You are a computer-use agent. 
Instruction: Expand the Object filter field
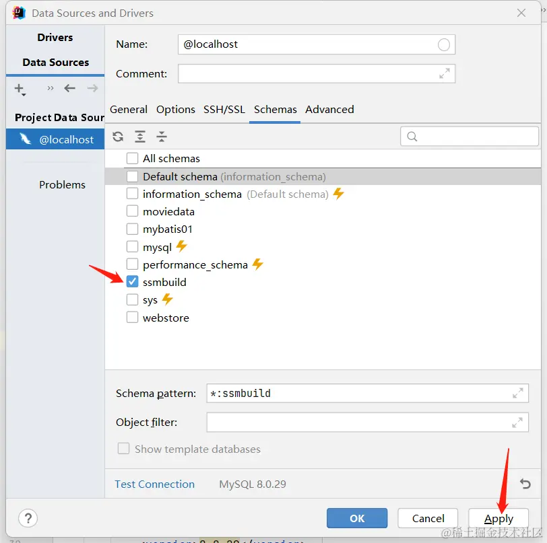pos(517,423)
